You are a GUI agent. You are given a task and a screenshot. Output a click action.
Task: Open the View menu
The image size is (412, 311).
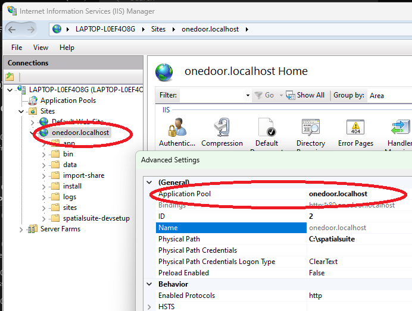click(40, 48)
